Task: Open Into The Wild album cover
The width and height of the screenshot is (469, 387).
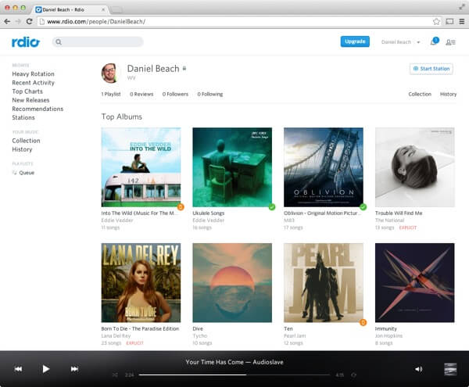Action: (141, 167)
